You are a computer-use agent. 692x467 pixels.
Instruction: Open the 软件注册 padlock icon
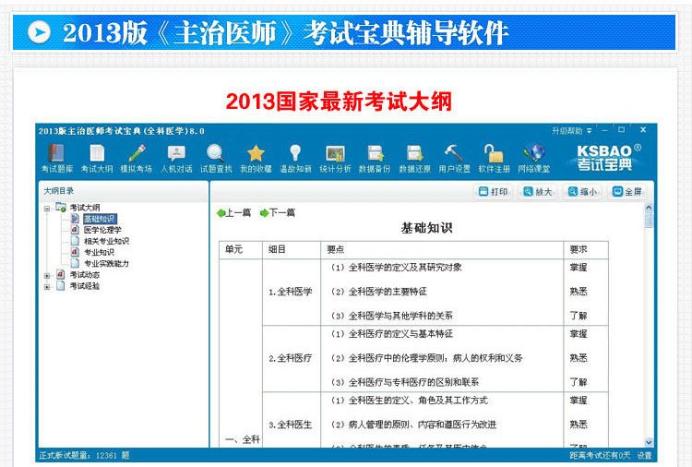pos(494,159)
